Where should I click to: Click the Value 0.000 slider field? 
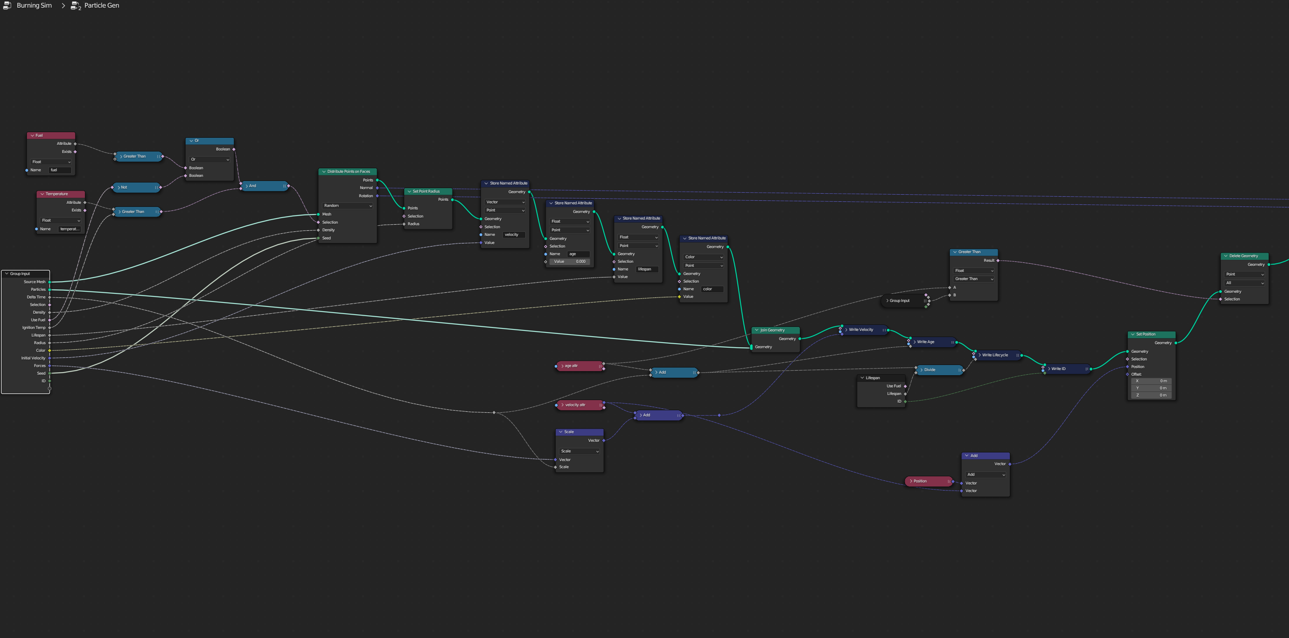tap(569, 262)
